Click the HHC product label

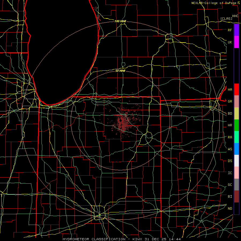pyautogui.click(x=235, y=16)
